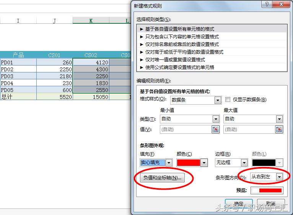293x215 pixels.
Task: Select rule 基于各自值设置所有单元格的格式
Action: (x=212, y=29)
